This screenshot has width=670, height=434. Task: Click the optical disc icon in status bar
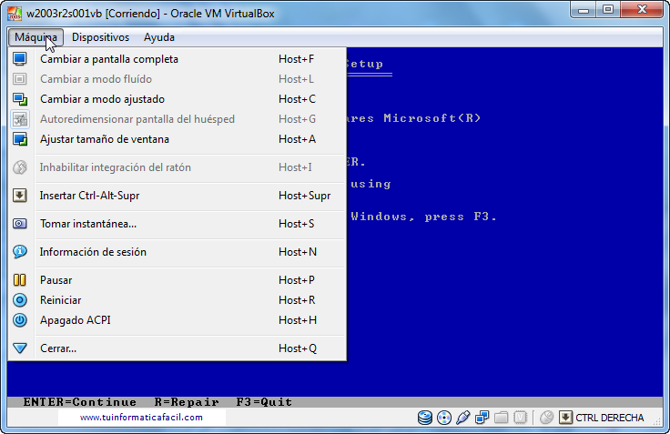[444, 418]
